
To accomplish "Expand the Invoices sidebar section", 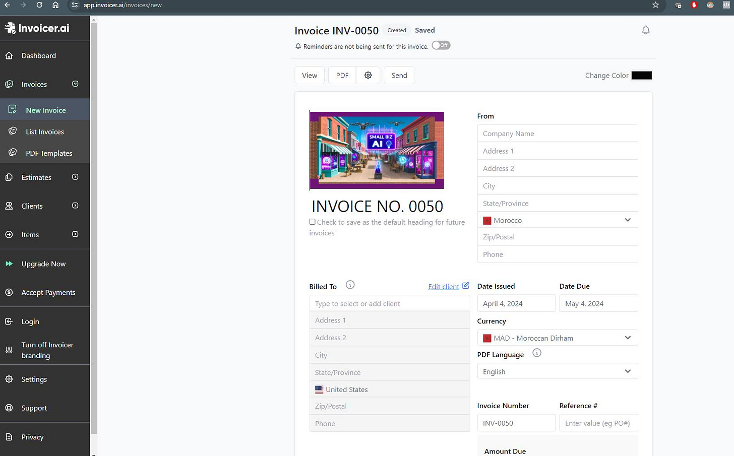I will pyautogui.click(x=75, y=84).
